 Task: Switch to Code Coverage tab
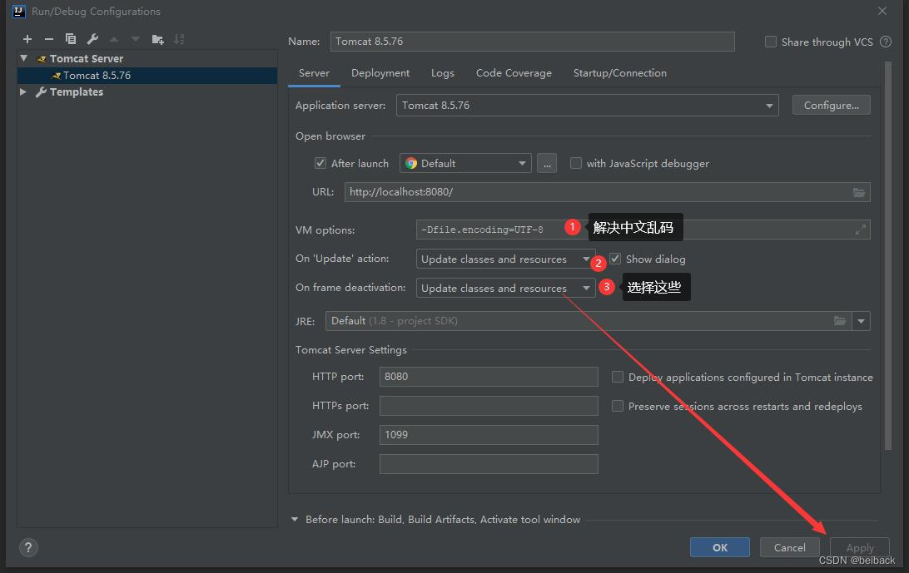click(514, 73)
